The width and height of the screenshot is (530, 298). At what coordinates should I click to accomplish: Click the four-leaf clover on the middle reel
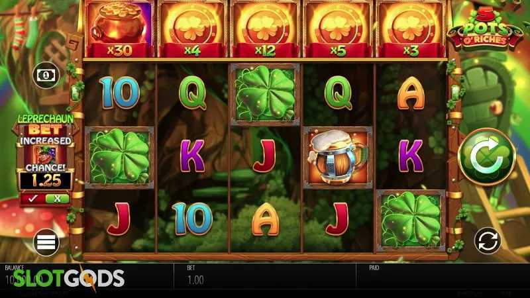coord(265,94)
